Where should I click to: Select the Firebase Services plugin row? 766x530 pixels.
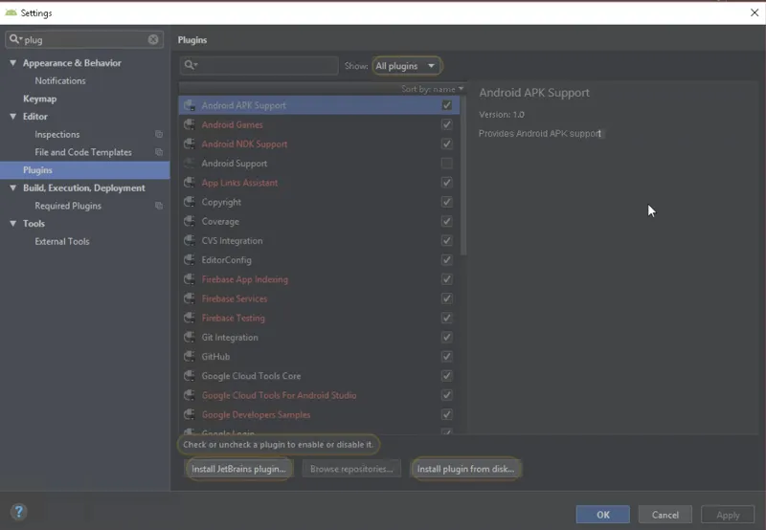click(319, 298)
